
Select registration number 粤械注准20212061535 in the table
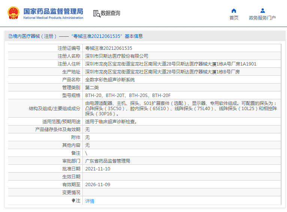[109, 48]
